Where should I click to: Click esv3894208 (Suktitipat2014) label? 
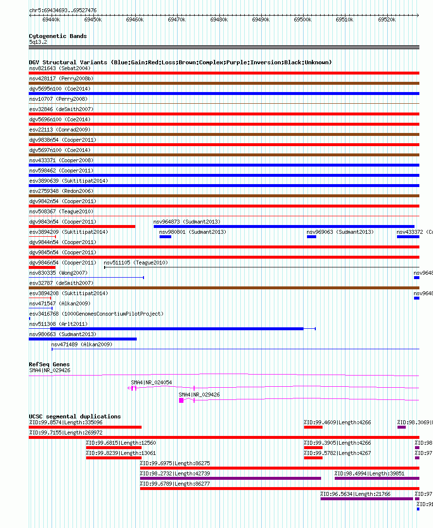pos(69,293)
